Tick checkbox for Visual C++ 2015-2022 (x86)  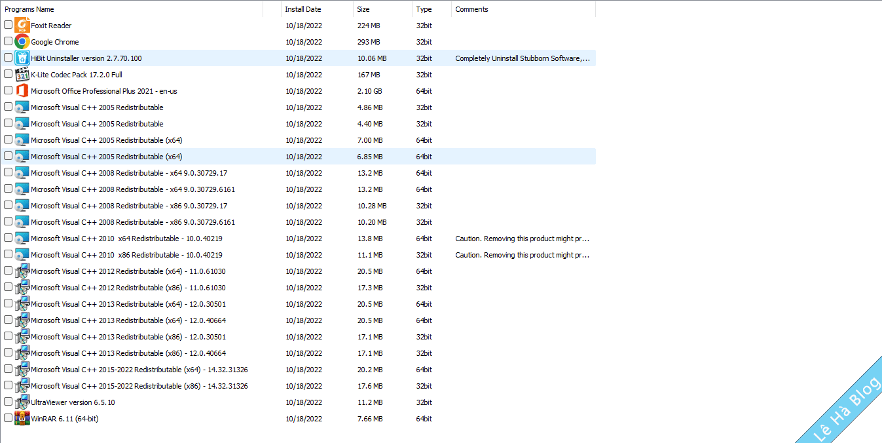[x=8, y=385]
